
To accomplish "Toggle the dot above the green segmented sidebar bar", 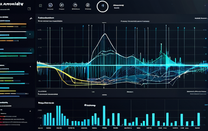I will point(31,50).
